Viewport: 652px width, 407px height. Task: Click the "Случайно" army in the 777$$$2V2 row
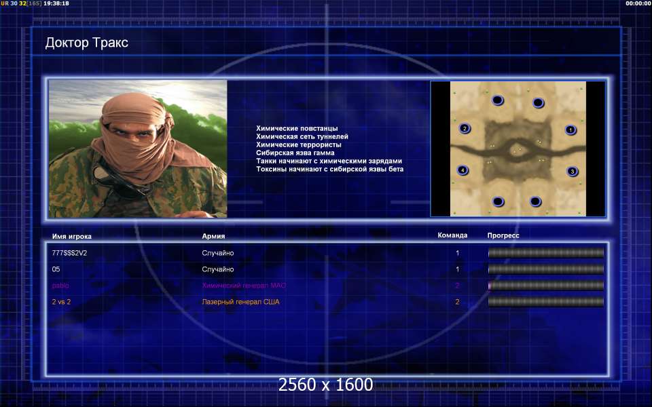coord(218,253)
